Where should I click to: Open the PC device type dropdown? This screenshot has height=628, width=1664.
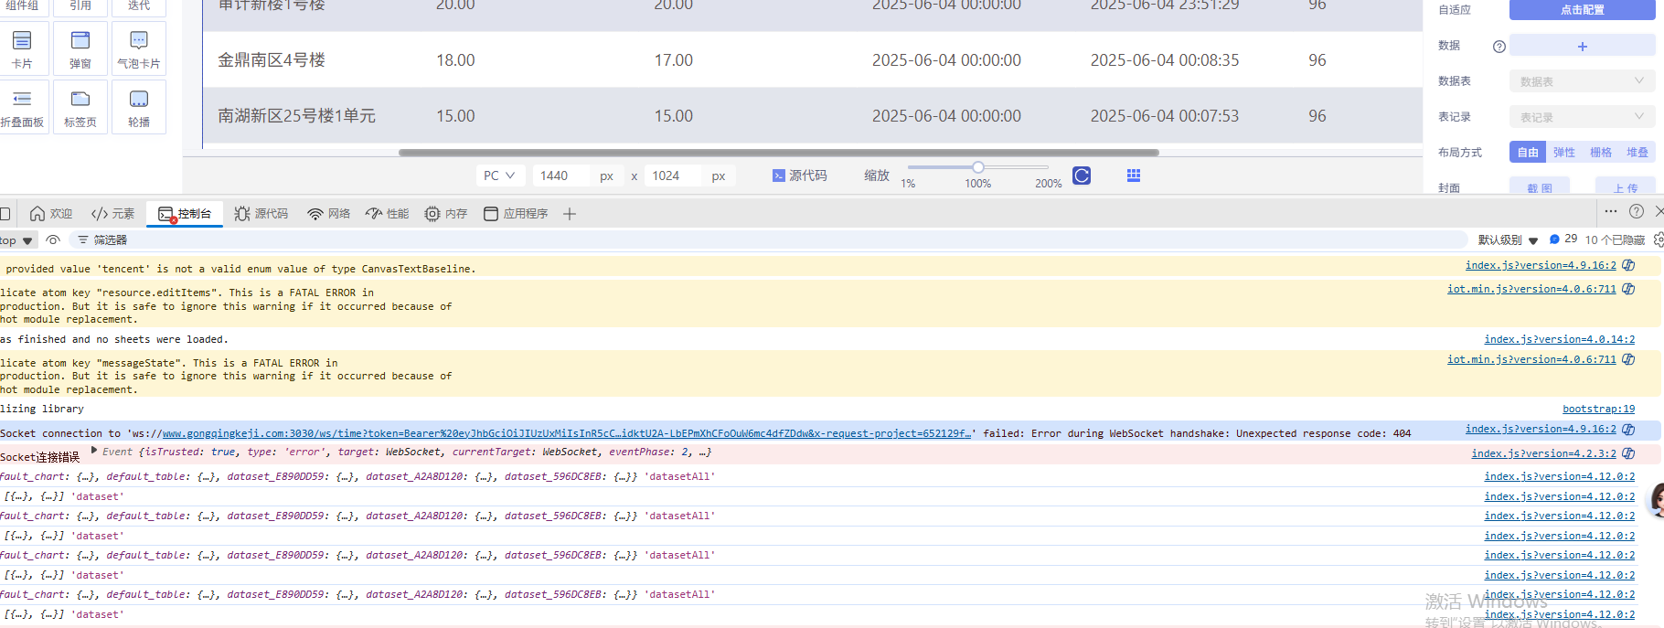[499, 176]
